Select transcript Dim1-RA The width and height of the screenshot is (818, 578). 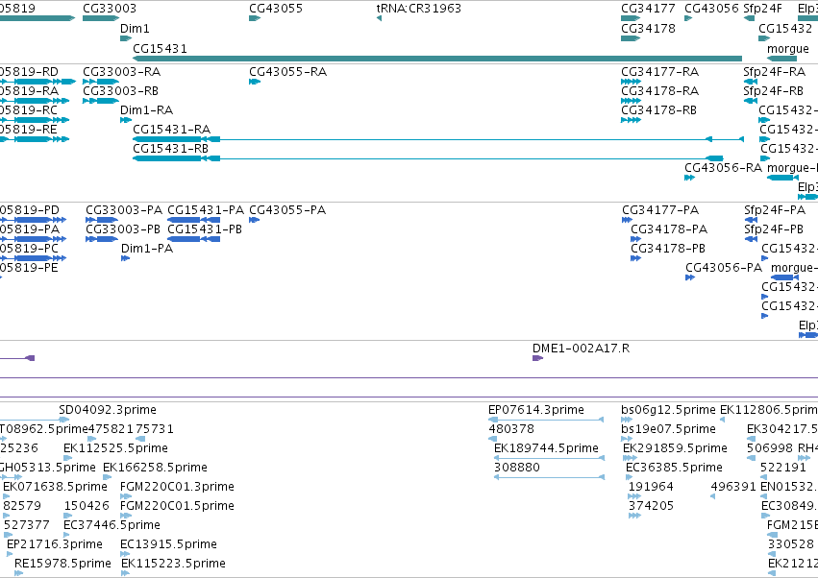pyautogui.click(x=147, y=110)
